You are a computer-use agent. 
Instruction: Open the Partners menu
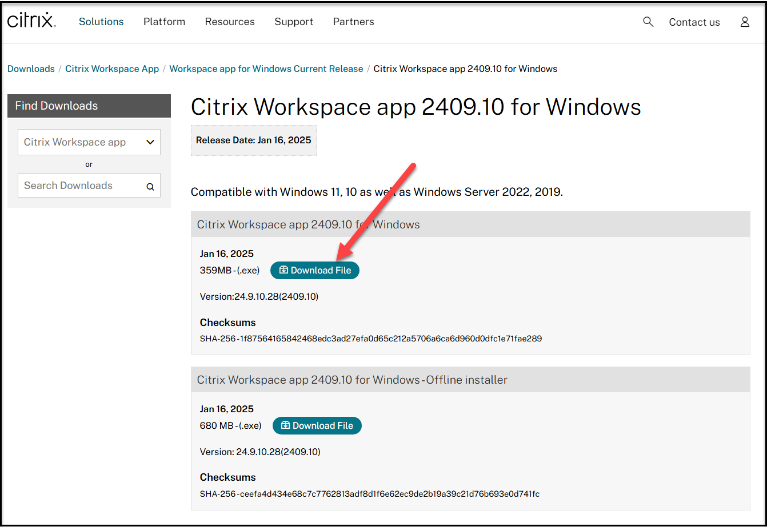(353, 22)
